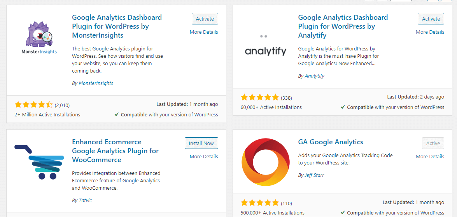Open the Jeff Starr author link
This screenshot has width=457, height=218.
tap(315, 175)
